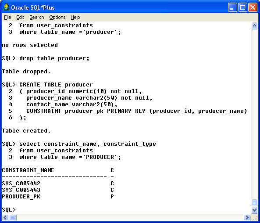Click the empty vertical scrollbar track
260x223 pixels.
(254, 114)
